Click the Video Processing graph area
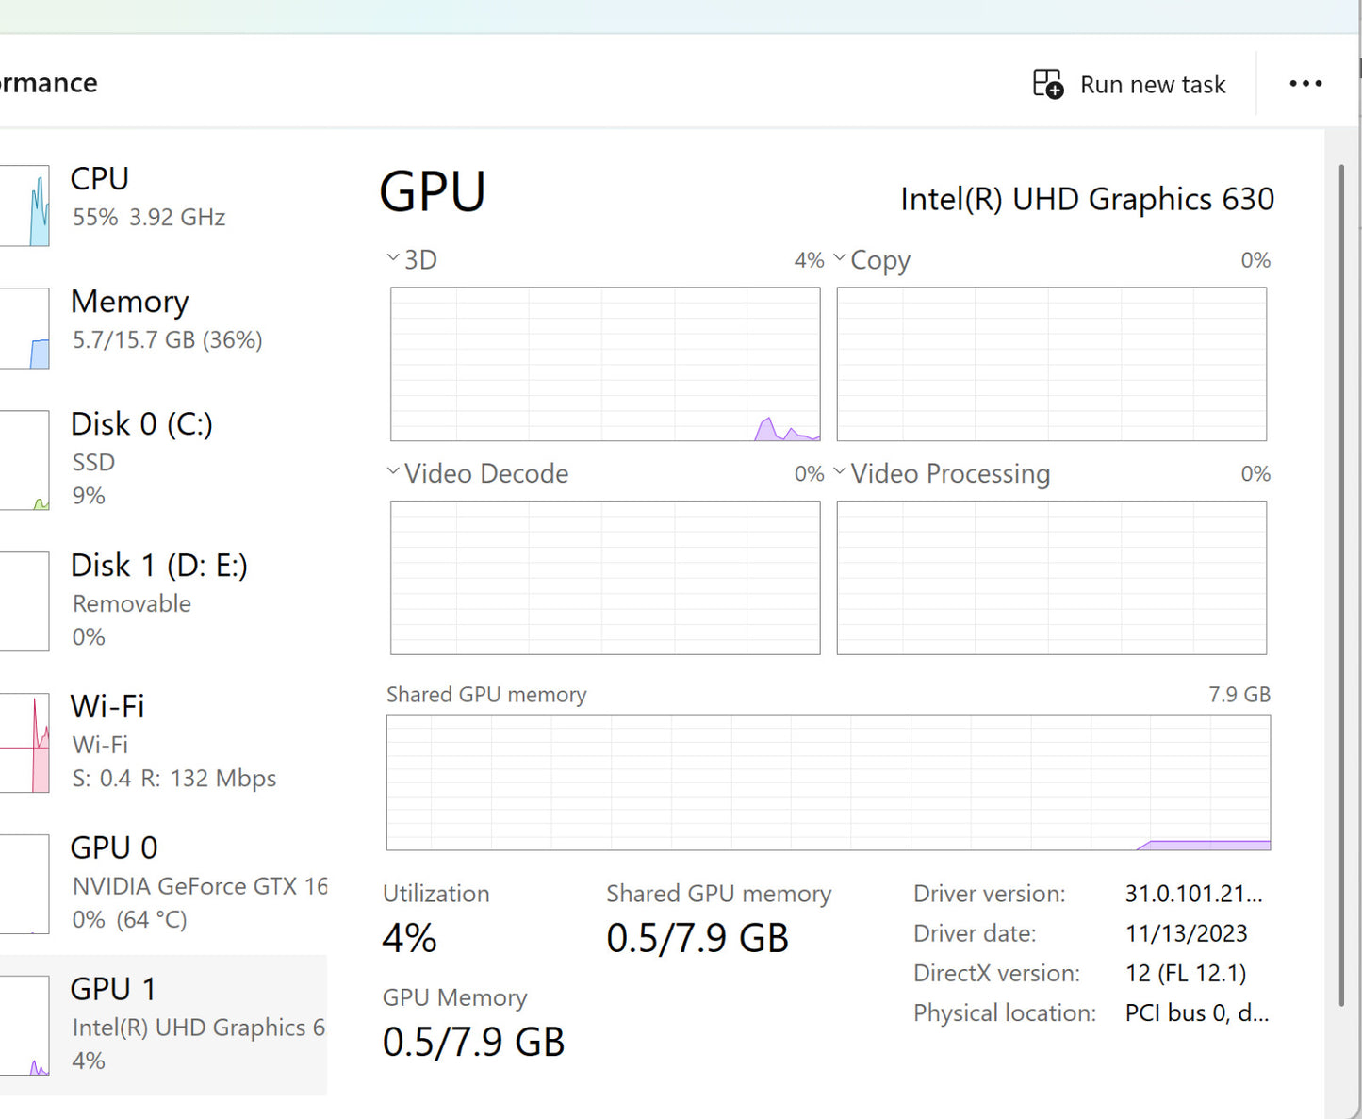1362x1119 pixels. click(x=1051, y=577)
